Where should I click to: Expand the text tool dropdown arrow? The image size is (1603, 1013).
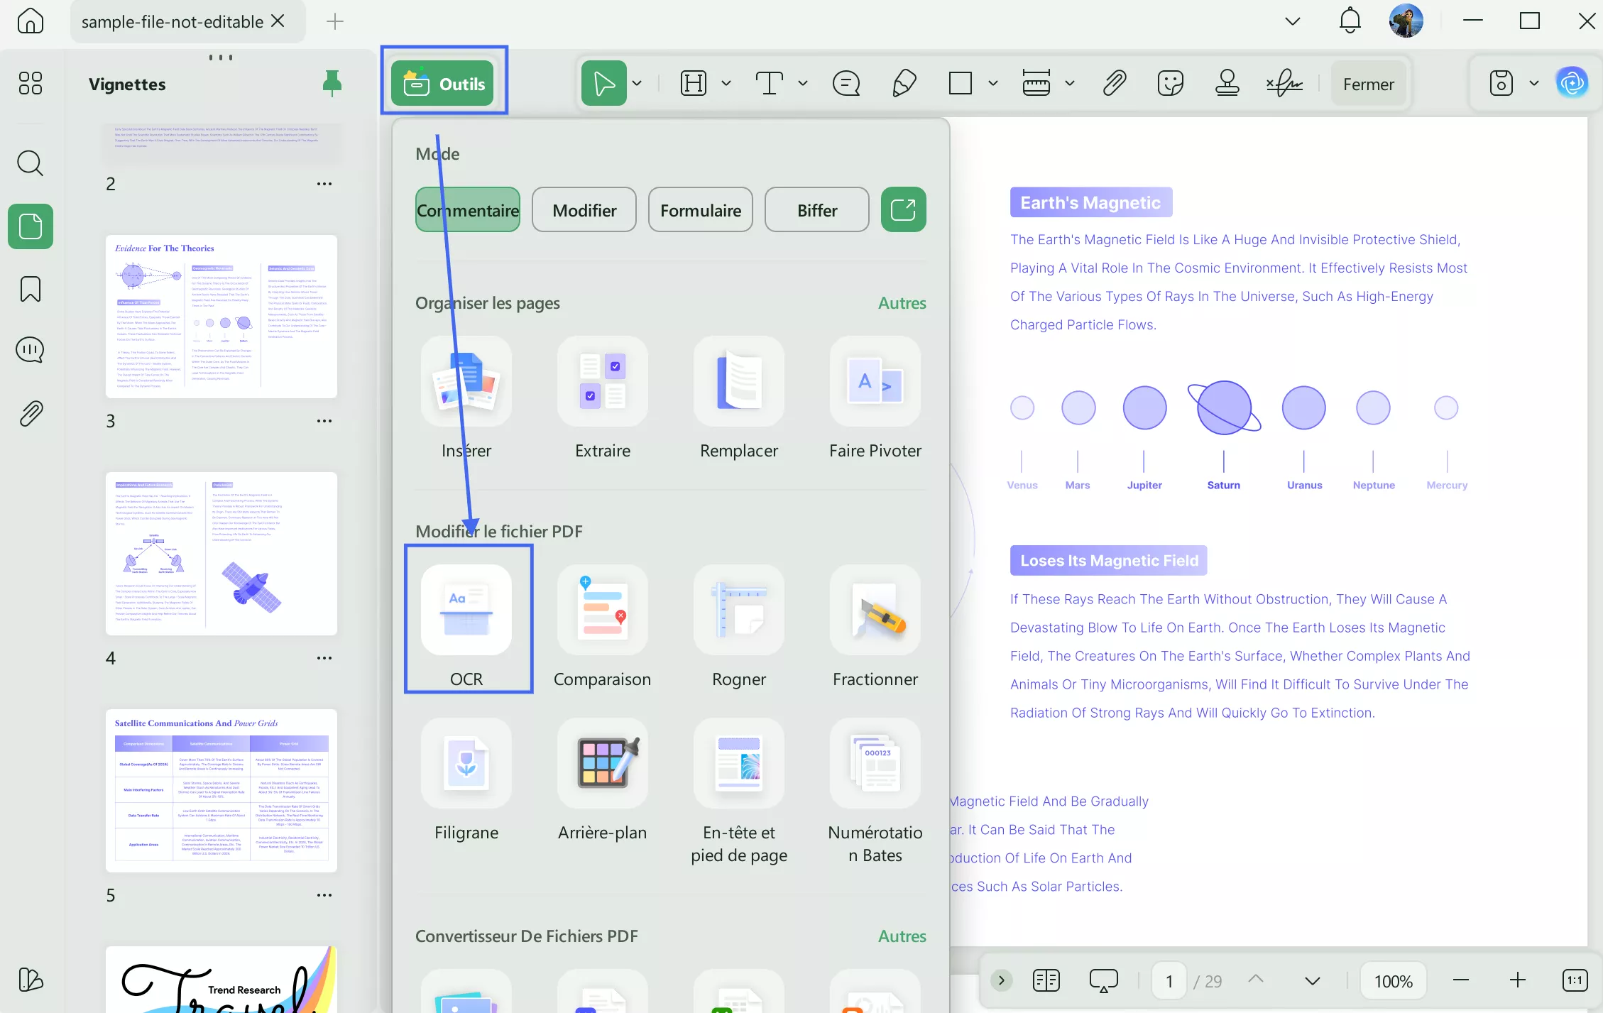(x=802, y=83)
